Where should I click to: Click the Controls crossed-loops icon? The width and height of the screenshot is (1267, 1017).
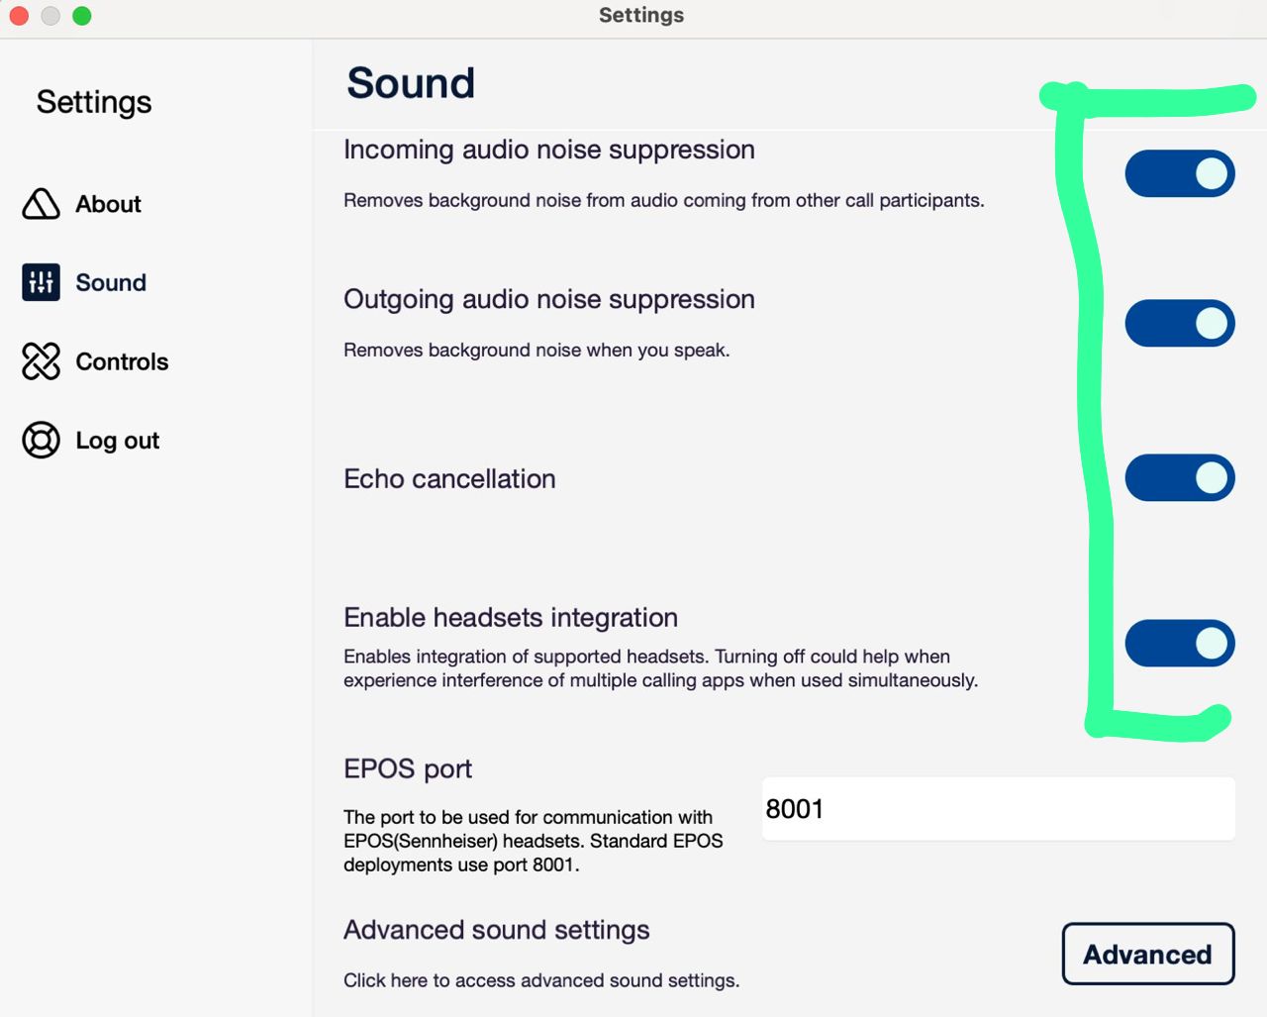pyautogui.click(x=41, y=361)
